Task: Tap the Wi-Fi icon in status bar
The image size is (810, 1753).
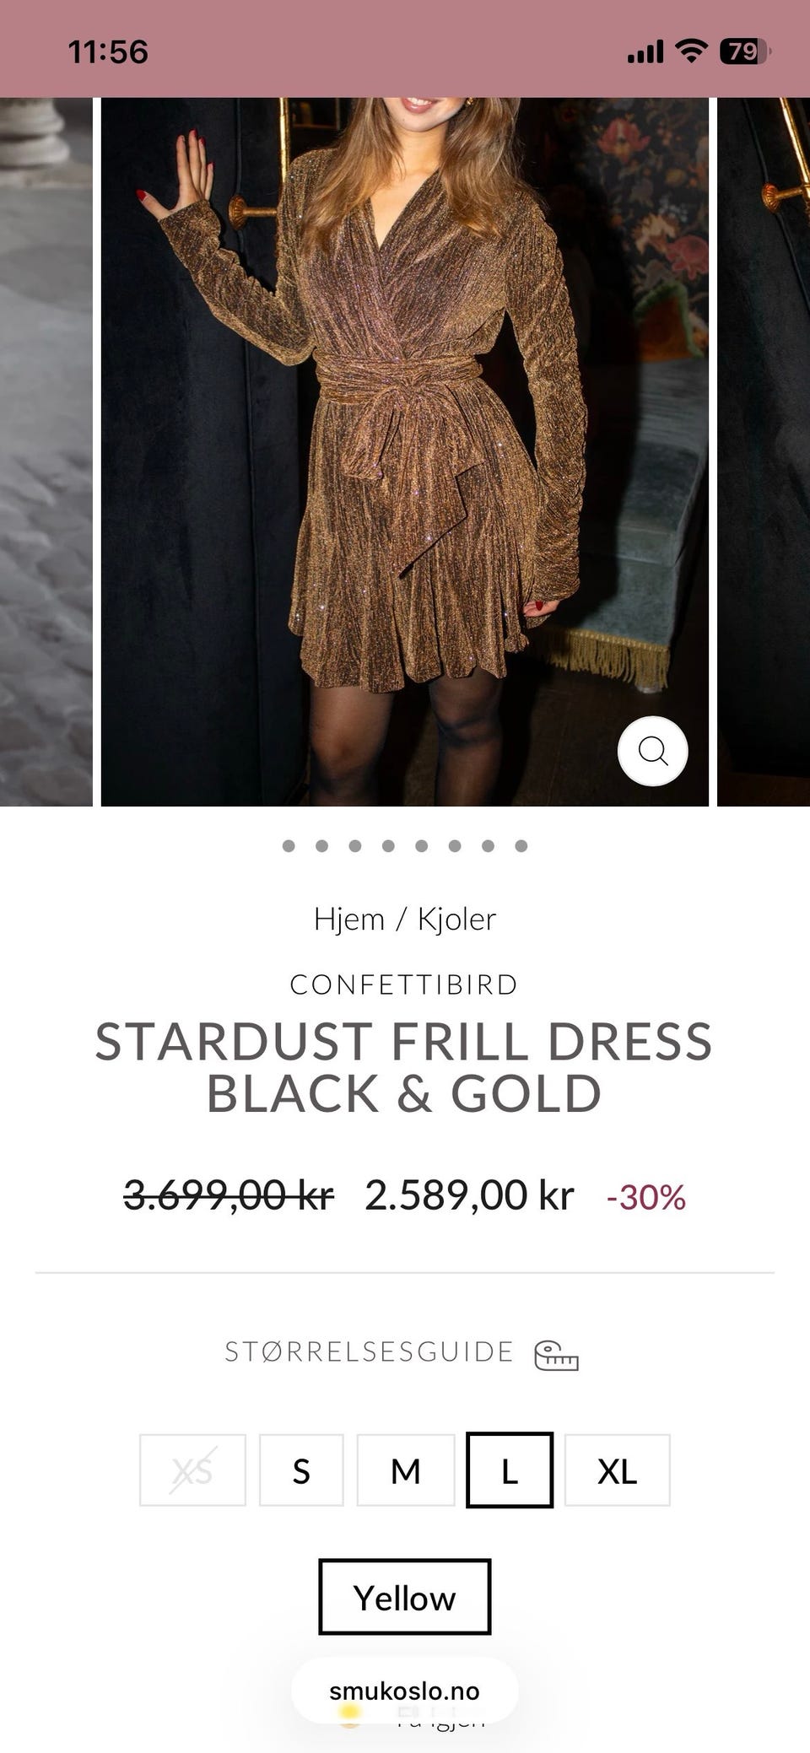Action: [691, 51]
